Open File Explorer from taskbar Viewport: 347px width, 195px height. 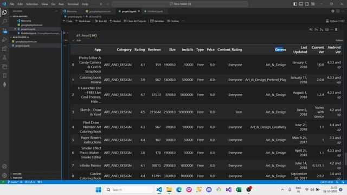[x=169, y=190]
